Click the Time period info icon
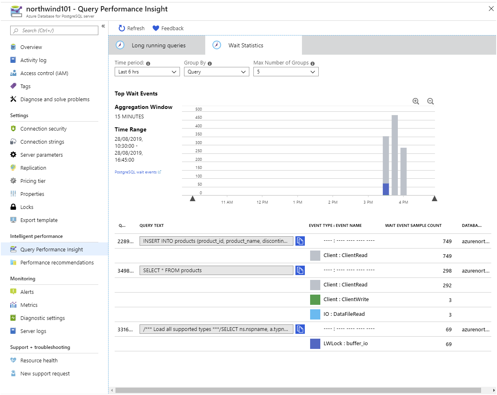 pos(148,64)
